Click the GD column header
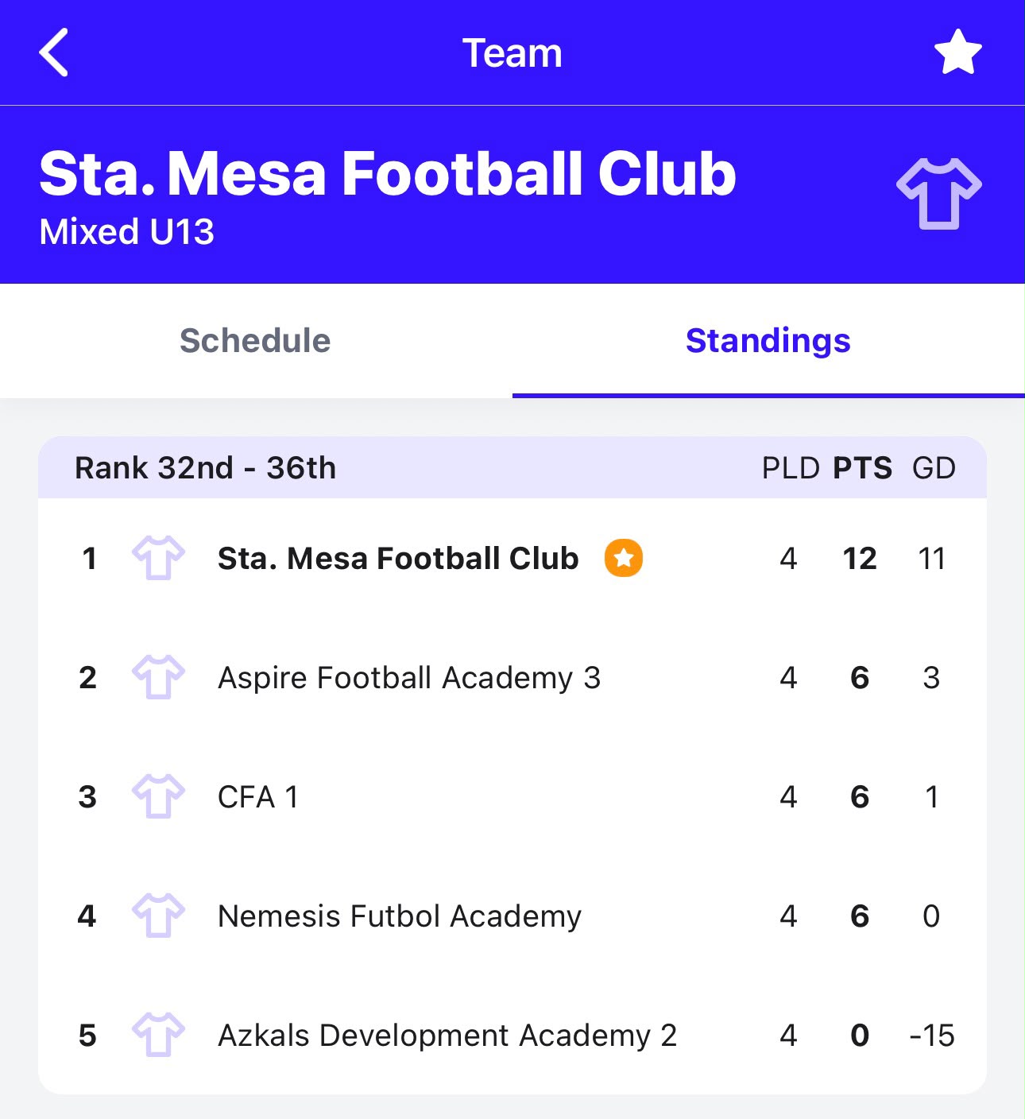 [x=934, y=468]
